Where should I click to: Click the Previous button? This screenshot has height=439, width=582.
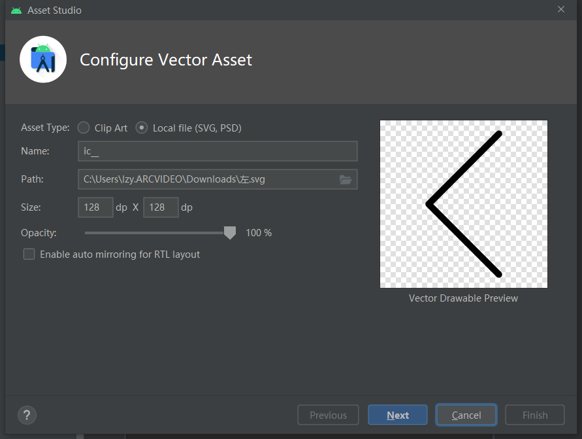tap(328, 415)
